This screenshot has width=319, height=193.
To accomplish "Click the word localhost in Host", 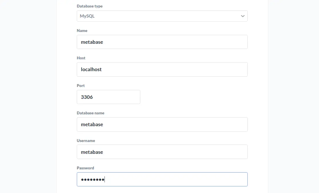I will [91, 69].
